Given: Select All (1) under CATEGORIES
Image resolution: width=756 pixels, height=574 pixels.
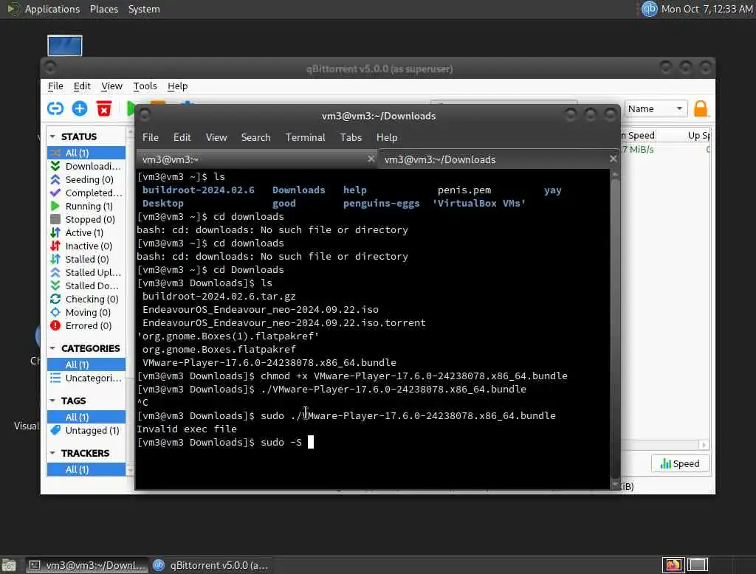Looking at the screenshot, I should pyautogui.click(x=86, y=364).
